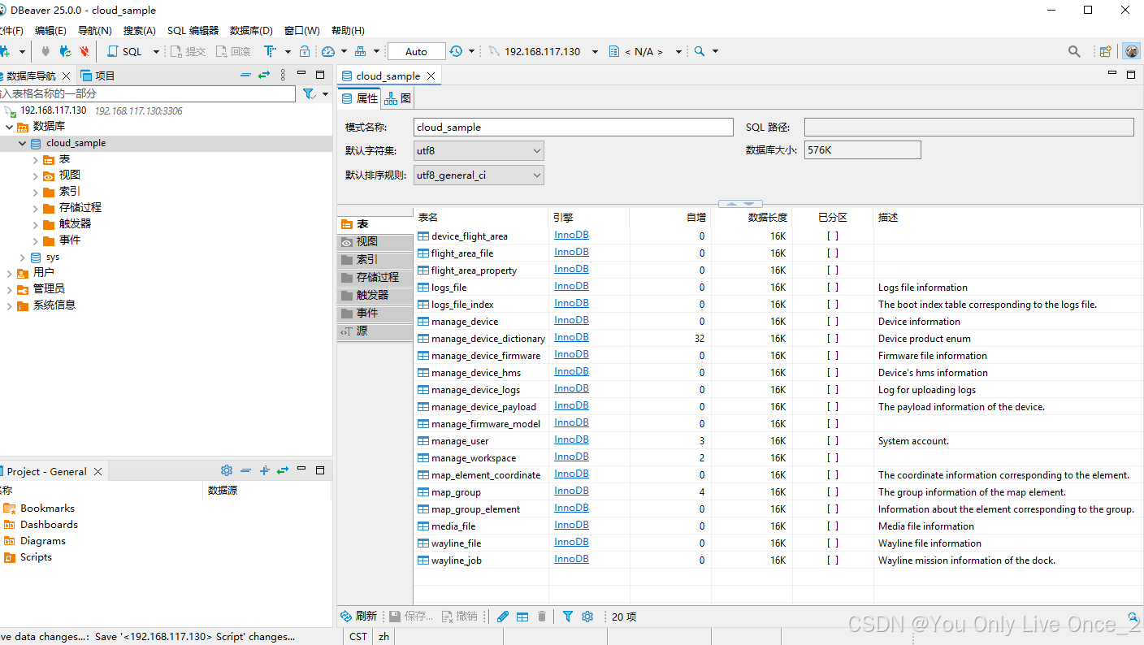Click the 模式名称 input with cloud_sample
This screenshot has height=645, width=1144.
click(x=573, y=127)
